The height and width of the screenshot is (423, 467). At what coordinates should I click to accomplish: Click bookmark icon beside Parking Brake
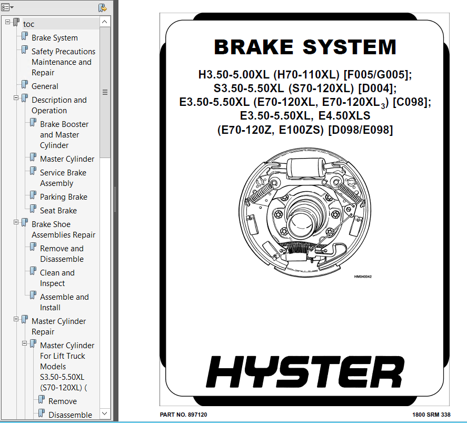coord(33,195)
